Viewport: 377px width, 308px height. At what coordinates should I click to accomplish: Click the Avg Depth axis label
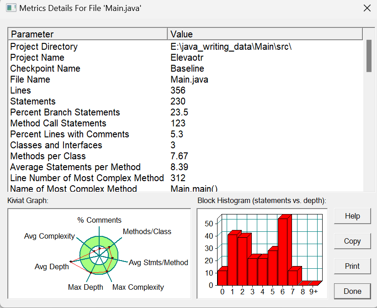click(x=52, y=266)
